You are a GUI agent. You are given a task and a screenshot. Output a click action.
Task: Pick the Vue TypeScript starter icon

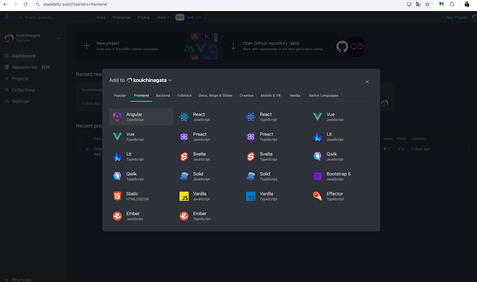coord(117,136)
